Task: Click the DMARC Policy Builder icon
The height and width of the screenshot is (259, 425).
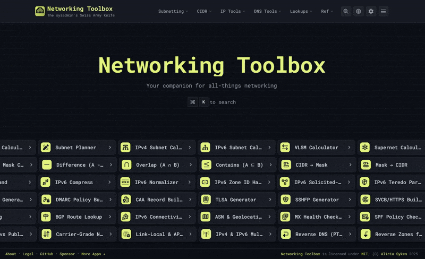Action: pos(46,200)
